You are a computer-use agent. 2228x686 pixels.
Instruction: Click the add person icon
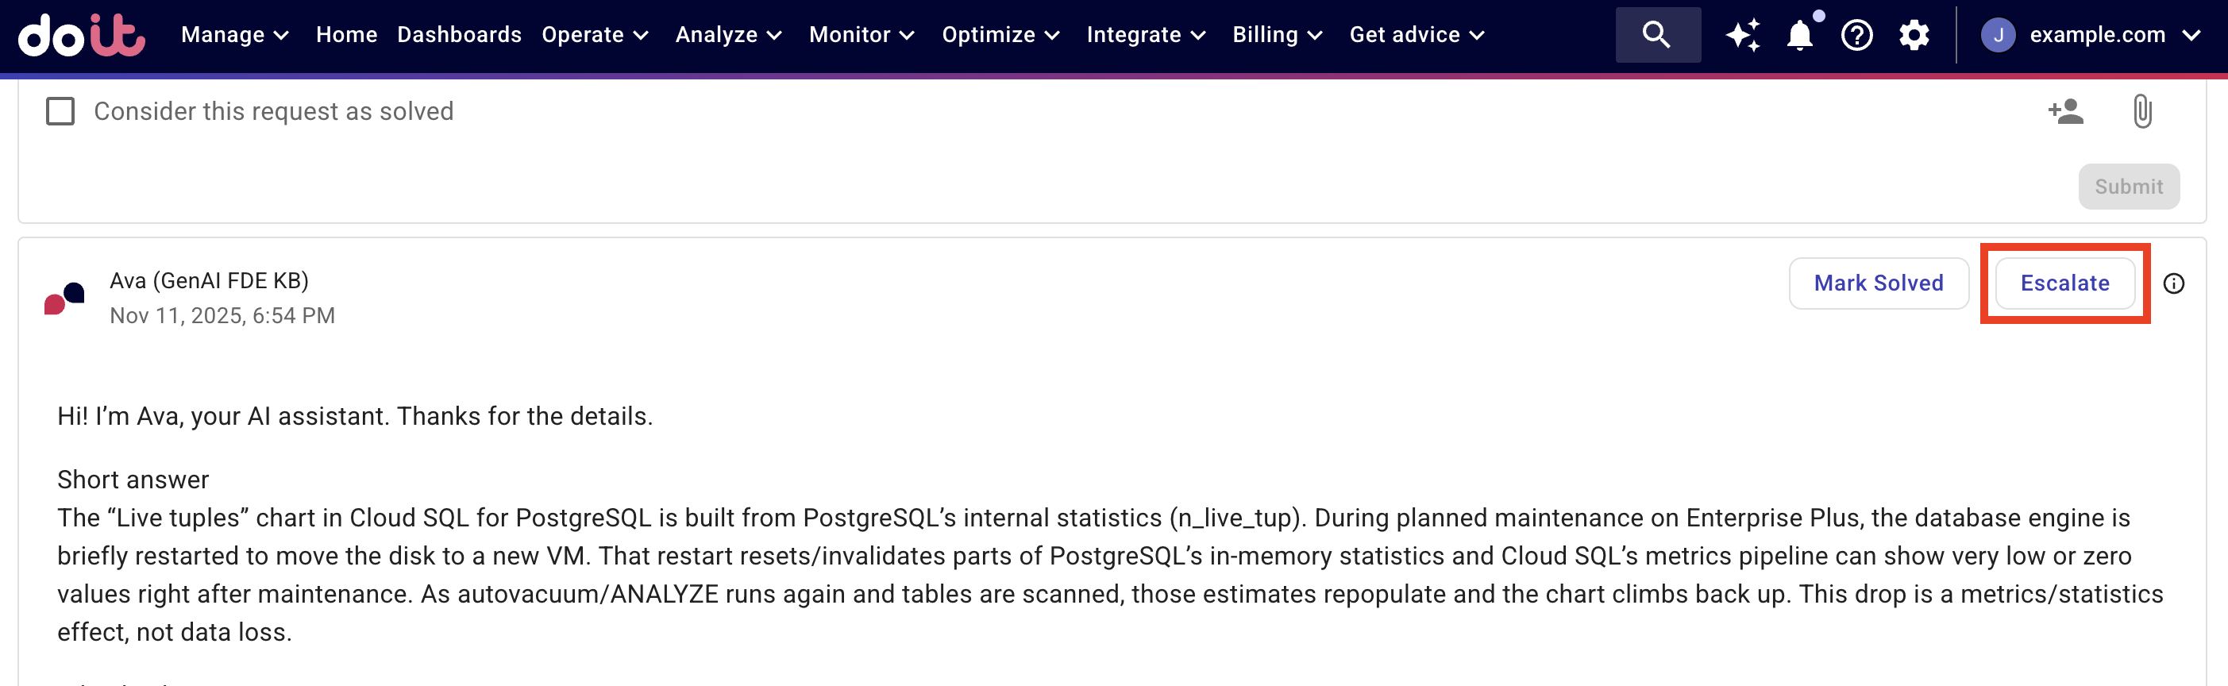tap(2065, 112)
